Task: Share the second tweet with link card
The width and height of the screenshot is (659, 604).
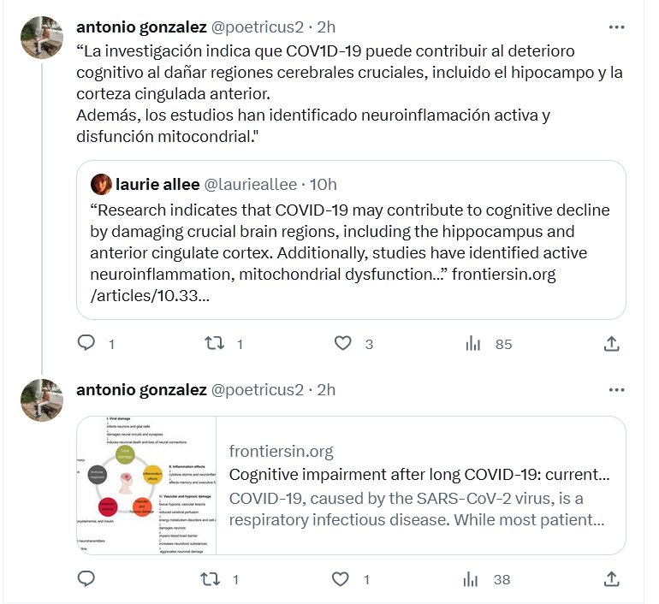Action: click(x=611, y=579)
